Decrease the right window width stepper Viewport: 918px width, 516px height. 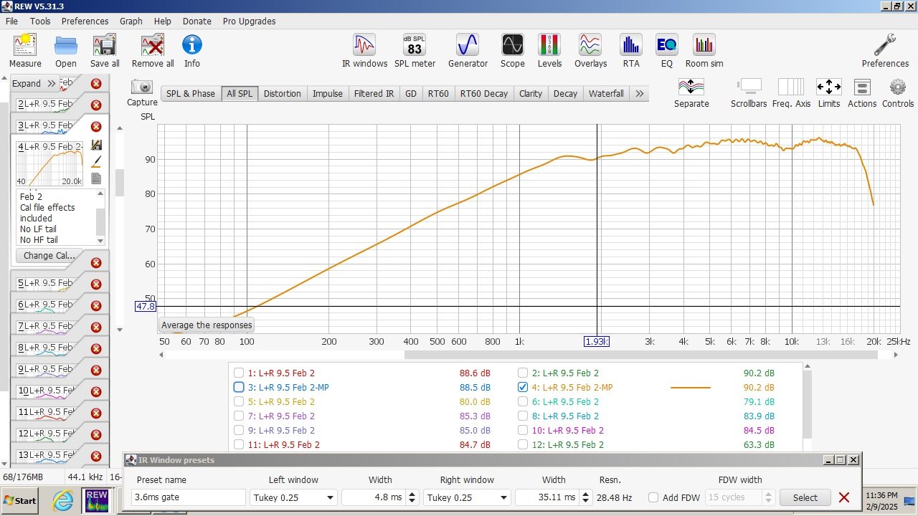[x=585, y=501]
